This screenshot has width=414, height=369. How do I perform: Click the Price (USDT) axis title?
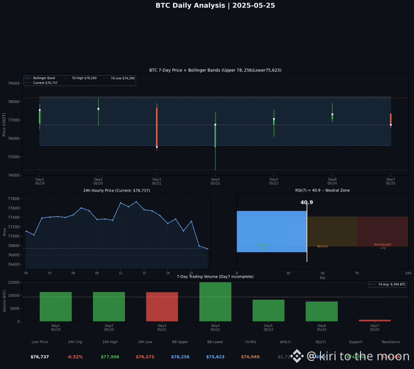click(x=4, y=124)
